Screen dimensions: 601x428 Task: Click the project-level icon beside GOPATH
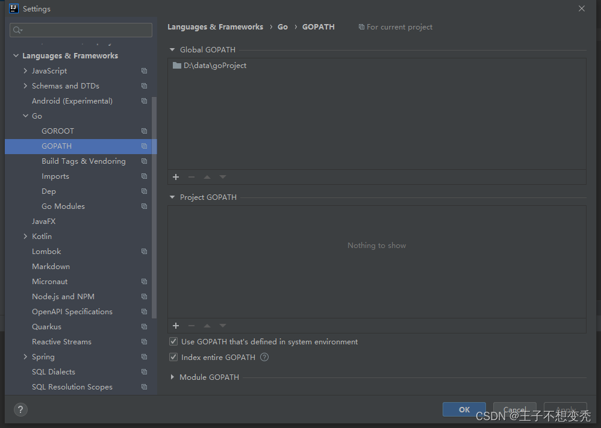click(x=144, y=146)
